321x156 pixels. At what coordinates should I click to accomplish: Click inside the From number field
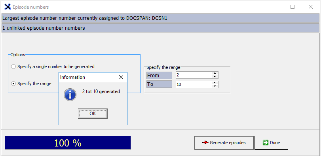point(194,75)
